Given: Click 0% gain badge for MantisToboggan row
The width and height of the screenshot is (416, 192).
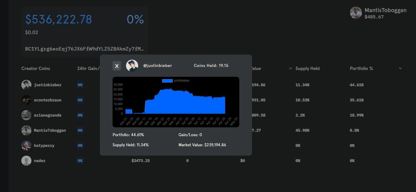Looking at the screenshot, I should click(80, 130).
